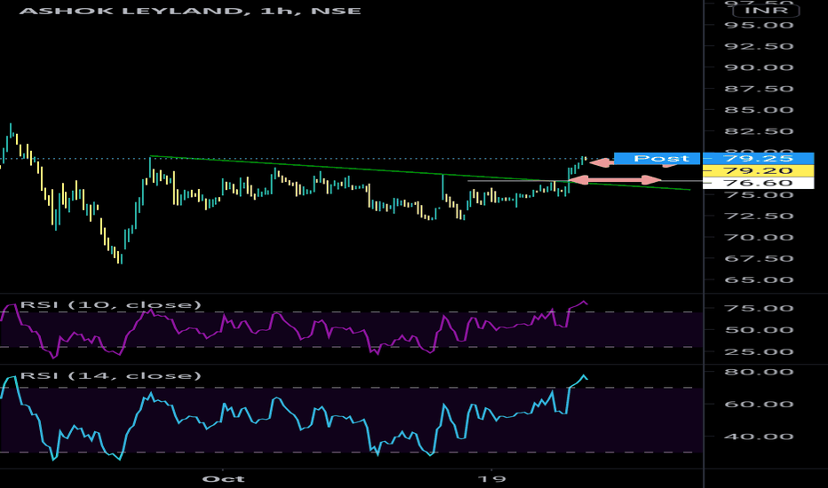Click the 72.50 price axis label
Image resolution: width=828 pixels, height=488 pixels.
point(759,216)
